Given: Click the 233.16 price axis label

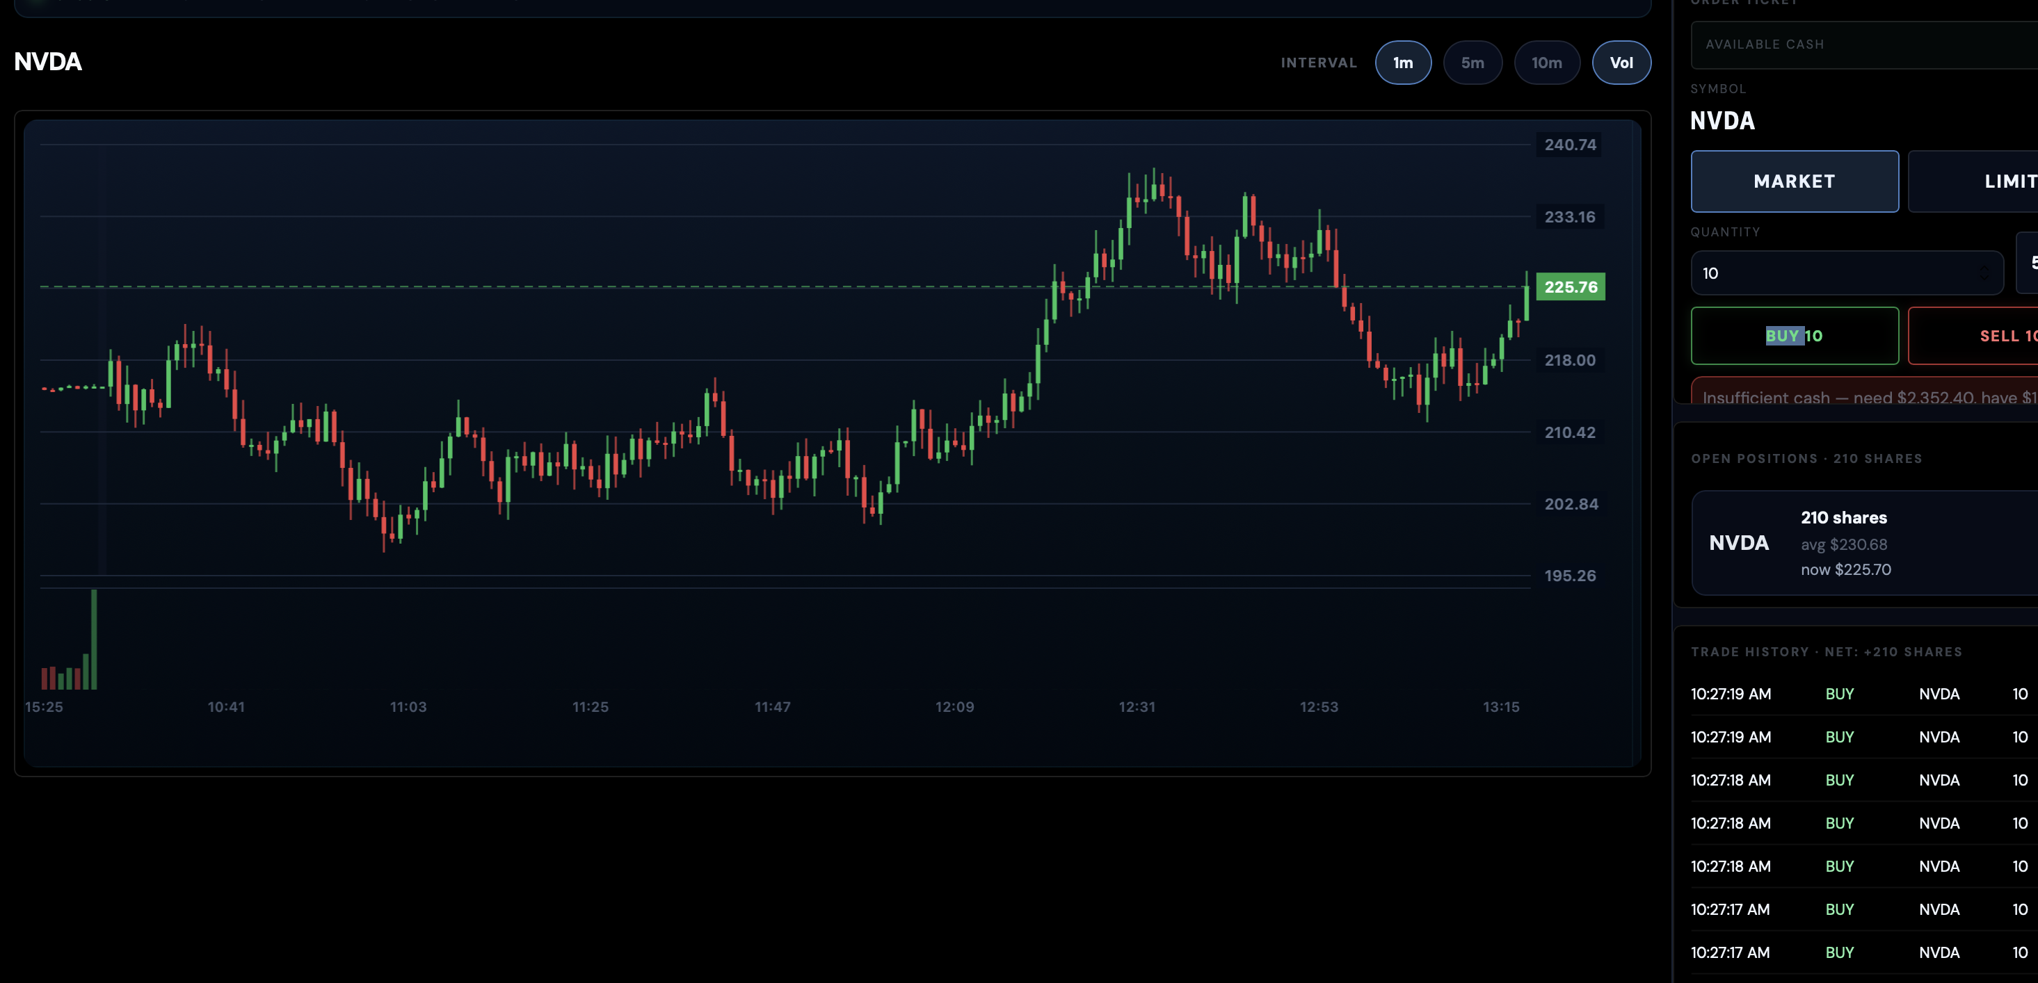Looking at the screenshot, I should point(1570,217).
